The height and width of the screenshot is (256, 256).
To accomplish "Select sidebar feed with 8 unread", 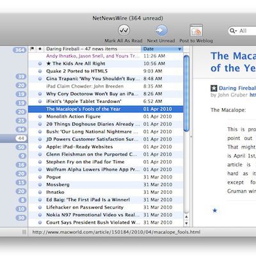I will click(x=22, y=200).
